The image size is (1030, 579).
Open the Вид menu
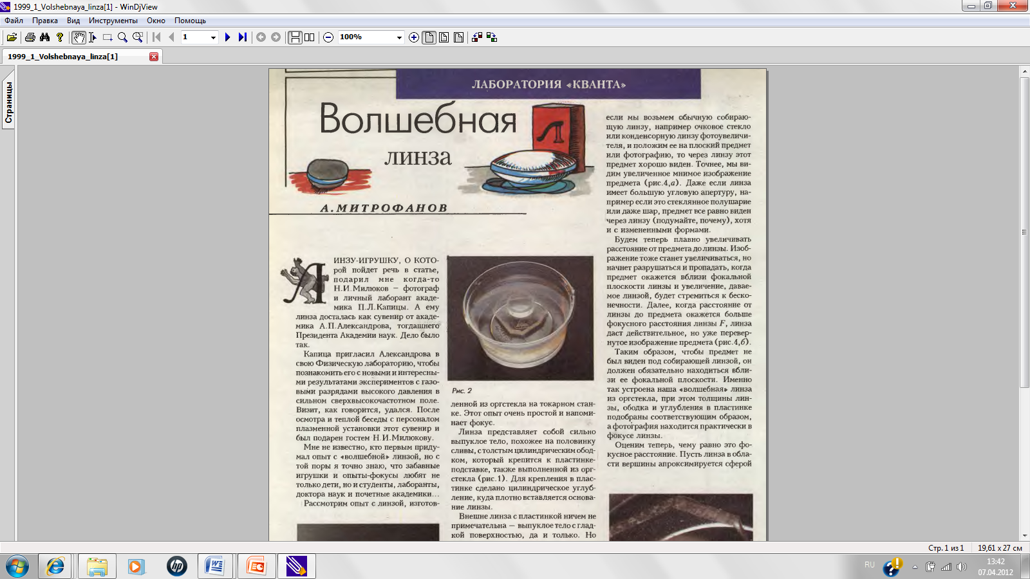click(73, 21)
